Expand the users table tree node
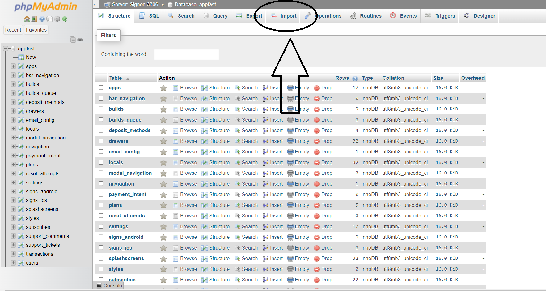The width and height of the screenshot is (546, 291). point(13,263)
